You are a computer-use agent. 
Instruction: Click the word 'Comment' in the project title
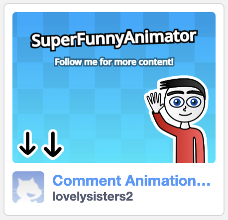tap(87, 181)
